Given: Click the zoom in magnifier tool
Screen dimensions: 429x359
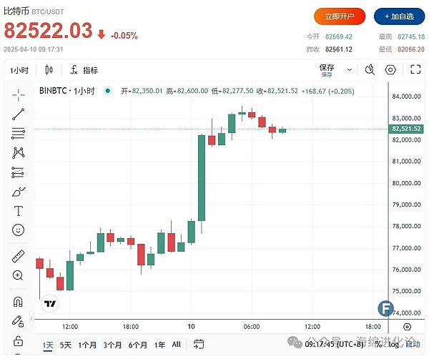Looking at the screenshot, I should click(19, 275).
